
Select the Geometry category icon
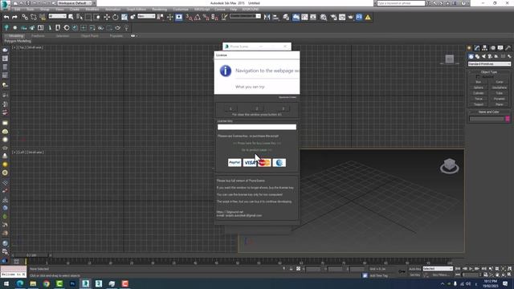[471, 56]
